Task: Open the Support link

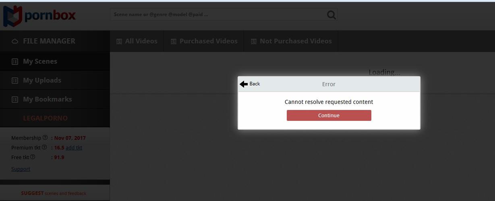Action: [x=21, y=169]
